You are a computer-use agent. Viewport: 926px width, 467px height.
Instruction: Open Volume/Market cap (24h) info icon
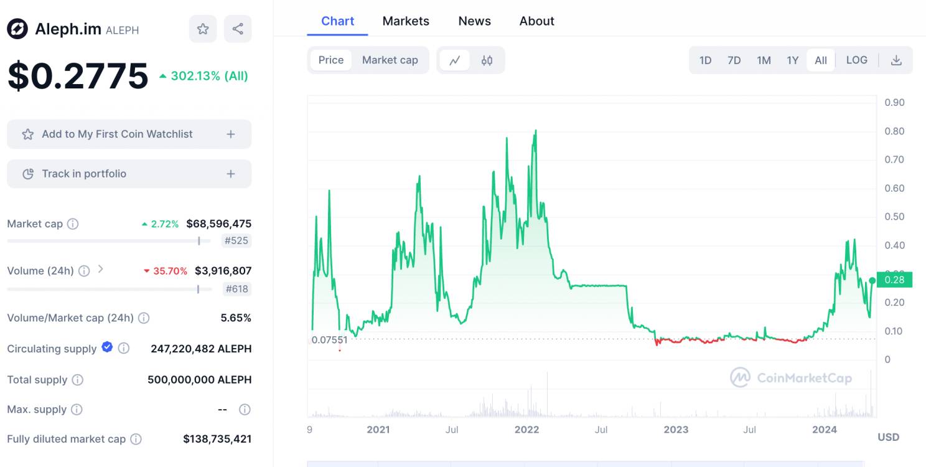144,318
